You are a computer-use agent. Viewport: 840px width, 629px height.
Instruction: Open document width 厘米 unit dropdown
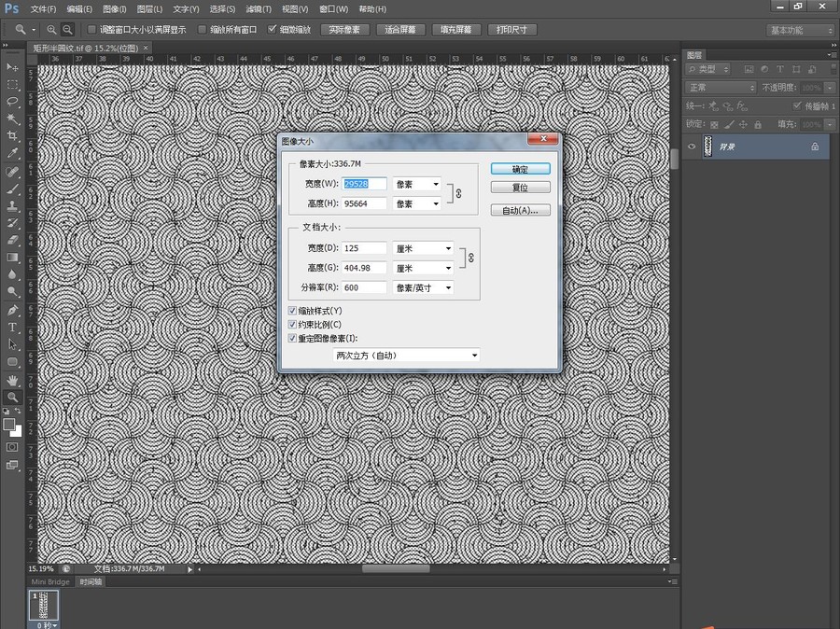coord(423,248)
